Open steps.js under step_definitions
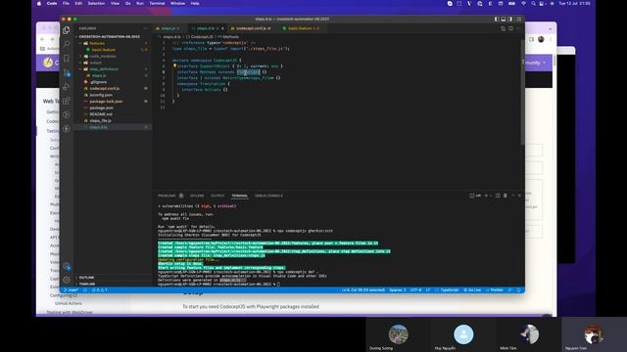Viewport: 627px width, 352px height. click(99, 75)
